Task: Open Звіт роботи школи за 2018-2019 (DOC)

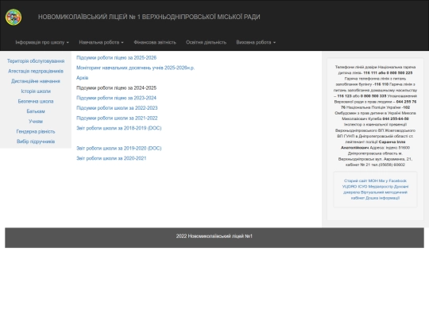Action: coord(119,128)
